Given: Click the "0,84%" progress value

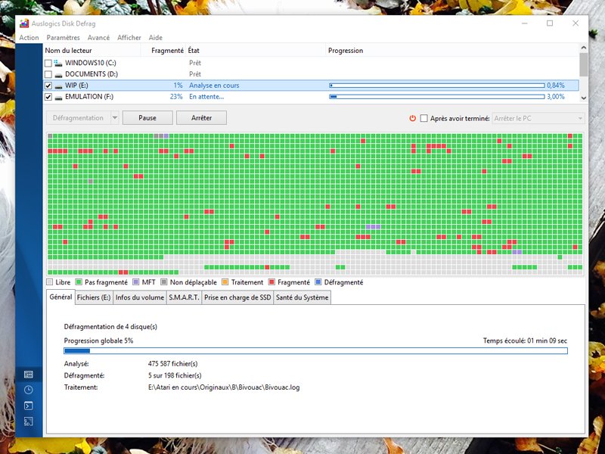Looking at the screenshot, I should click(x=556, y=86).
